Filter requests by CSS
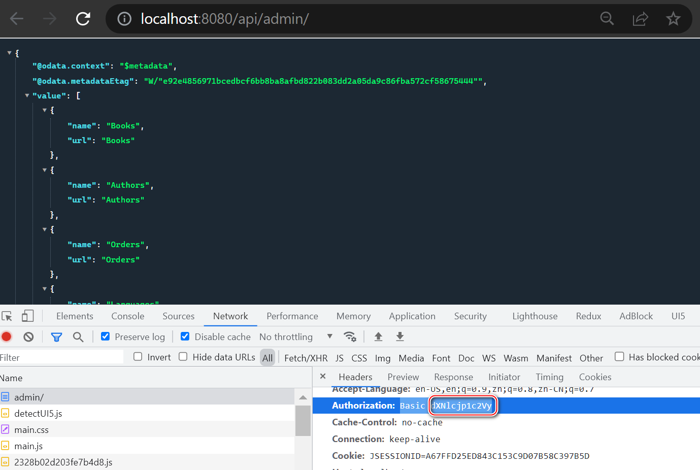Viewport: 700px width, 470px height. [359, 358]
